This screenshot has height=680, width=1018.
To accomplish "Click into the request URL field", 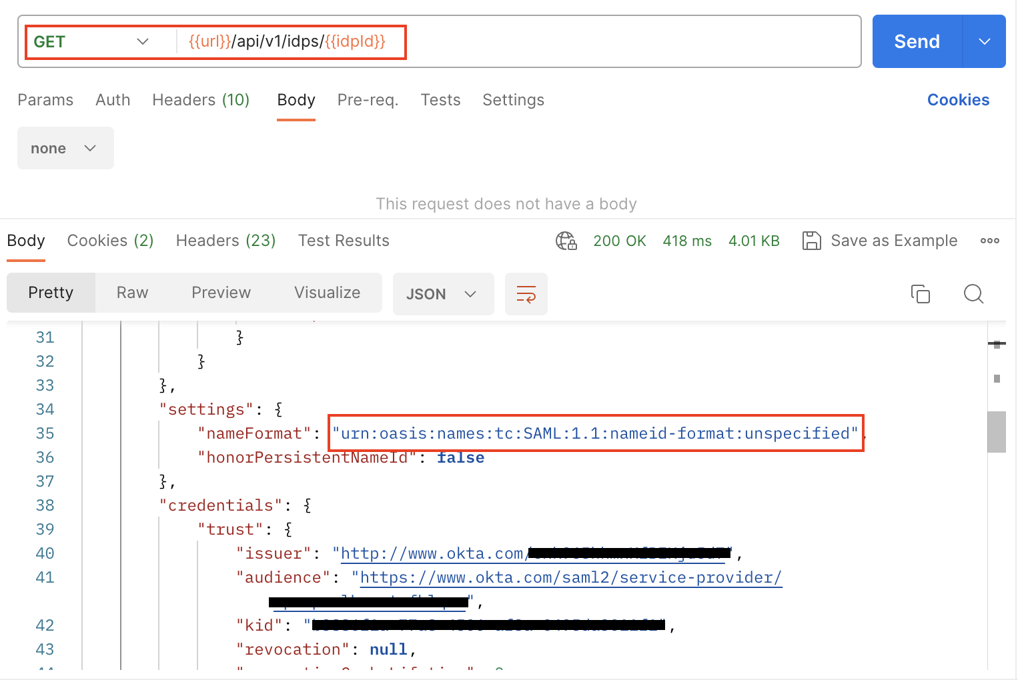I will (x=600, y=42).
